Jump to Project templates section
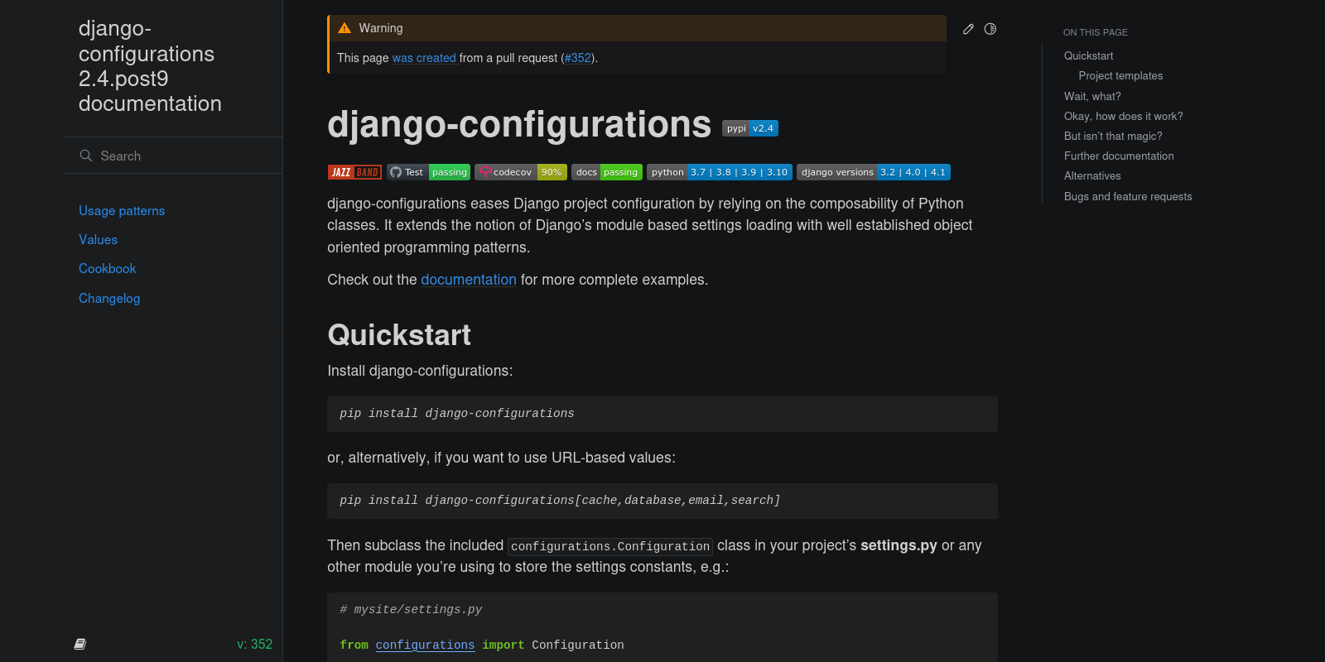This screenshot has width=1325, height=662. point(1120,76)
